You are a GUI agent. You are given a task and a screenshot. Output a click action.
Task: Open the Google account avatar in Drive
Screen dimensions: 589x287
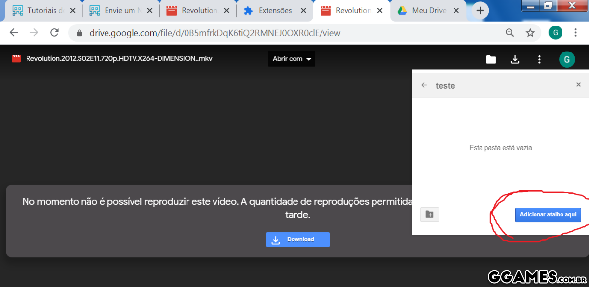(x=566, y=59)
